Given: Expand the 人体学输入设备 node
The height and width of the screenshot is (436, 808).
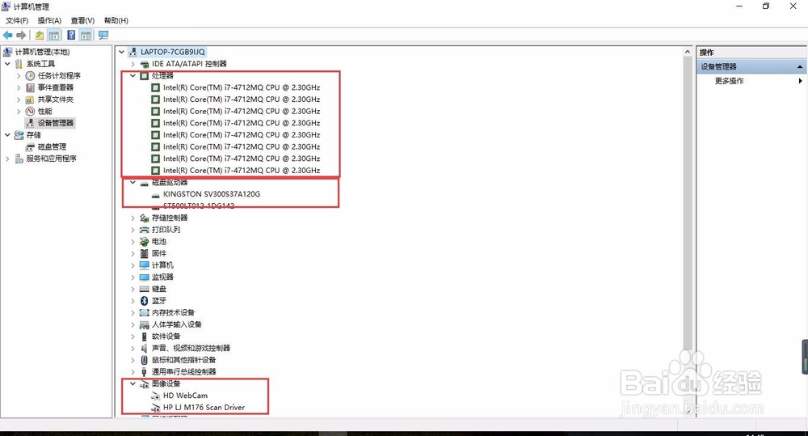Looking at the screenshot, I should (133, 324).
